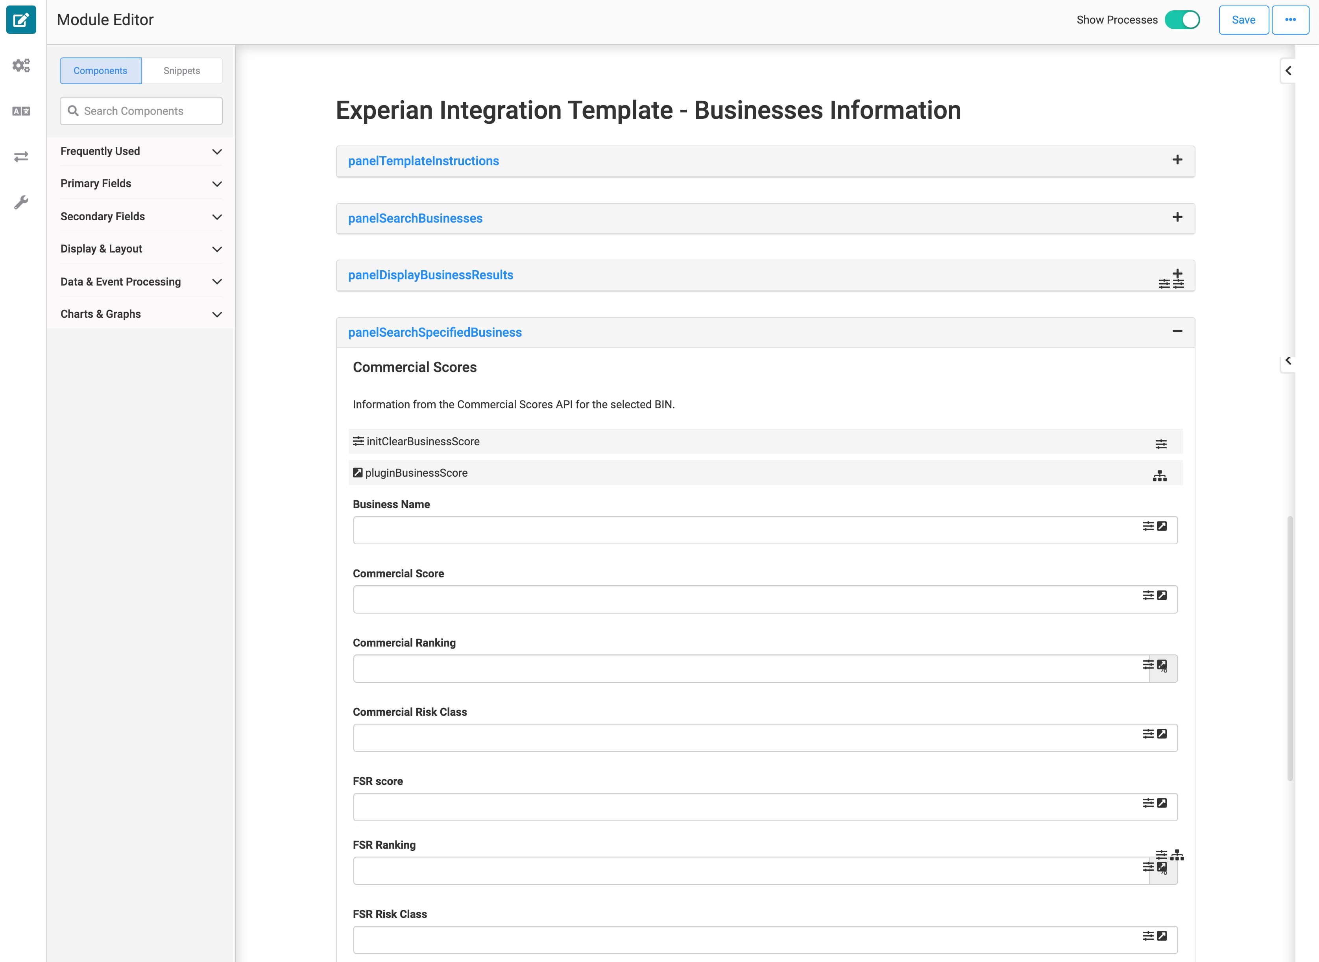Screen dimensions: 1319x962
Task: Click Business Name field plugin arrow icon
Action: pos(1162,526)
